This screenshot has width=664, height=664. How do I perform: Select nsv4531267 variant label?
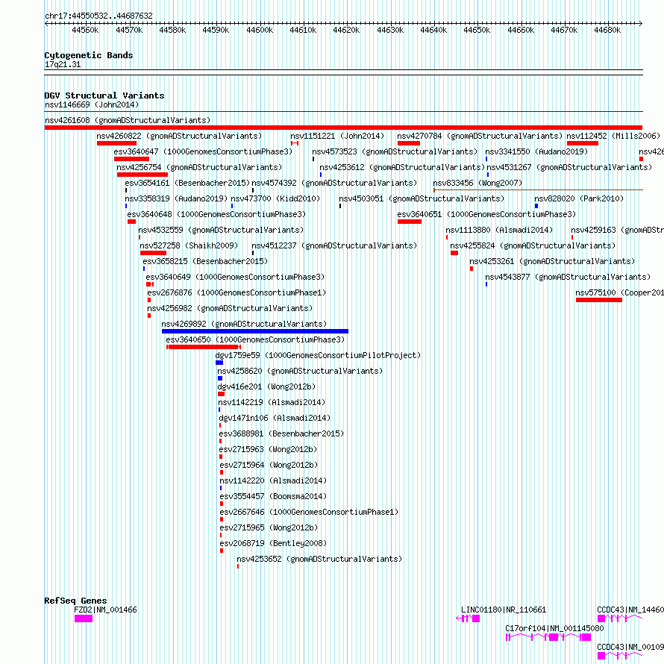pos(569,167)
